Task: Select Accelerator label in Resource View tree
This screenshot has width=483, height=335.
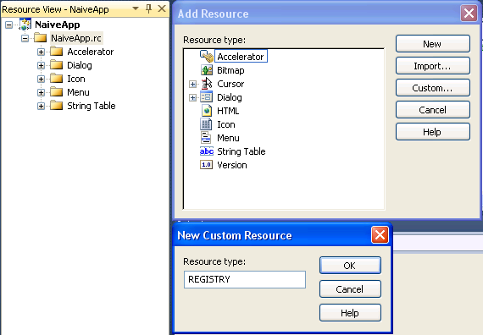Action: click(x=91, y=52)
